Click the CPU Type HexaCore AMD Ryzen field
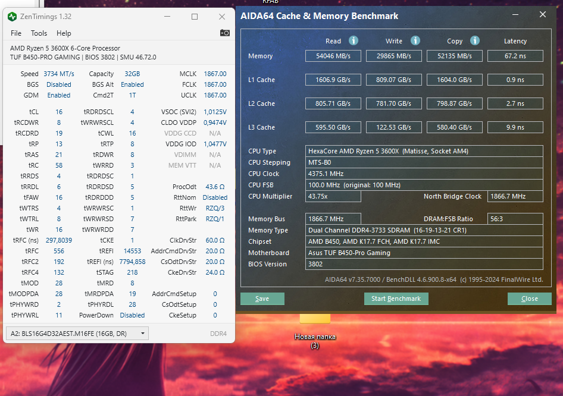 pyautogui.click(x=424, y=151)
